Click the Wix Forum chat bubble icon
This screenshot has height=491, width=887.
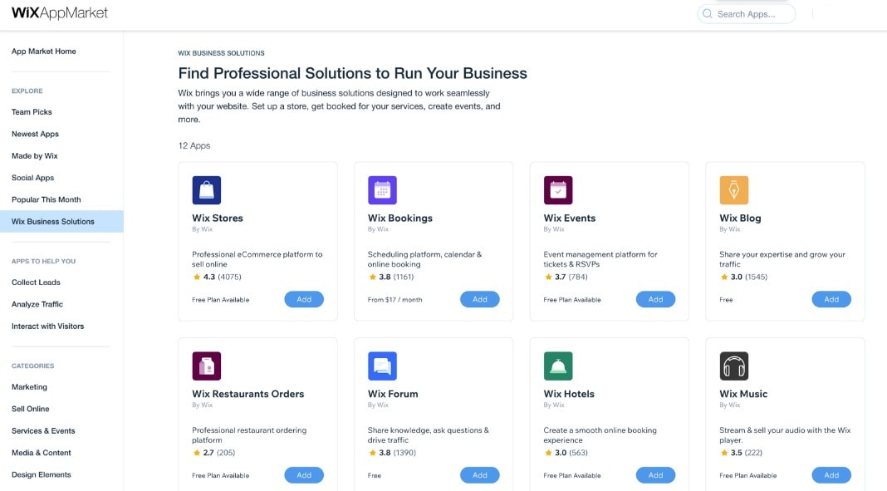[382, 366]
